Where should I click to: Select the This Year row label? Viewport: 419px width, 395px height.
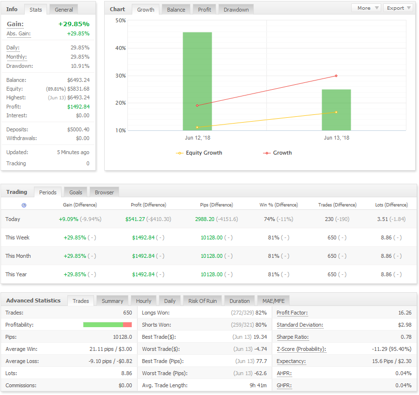coord(16,274)
